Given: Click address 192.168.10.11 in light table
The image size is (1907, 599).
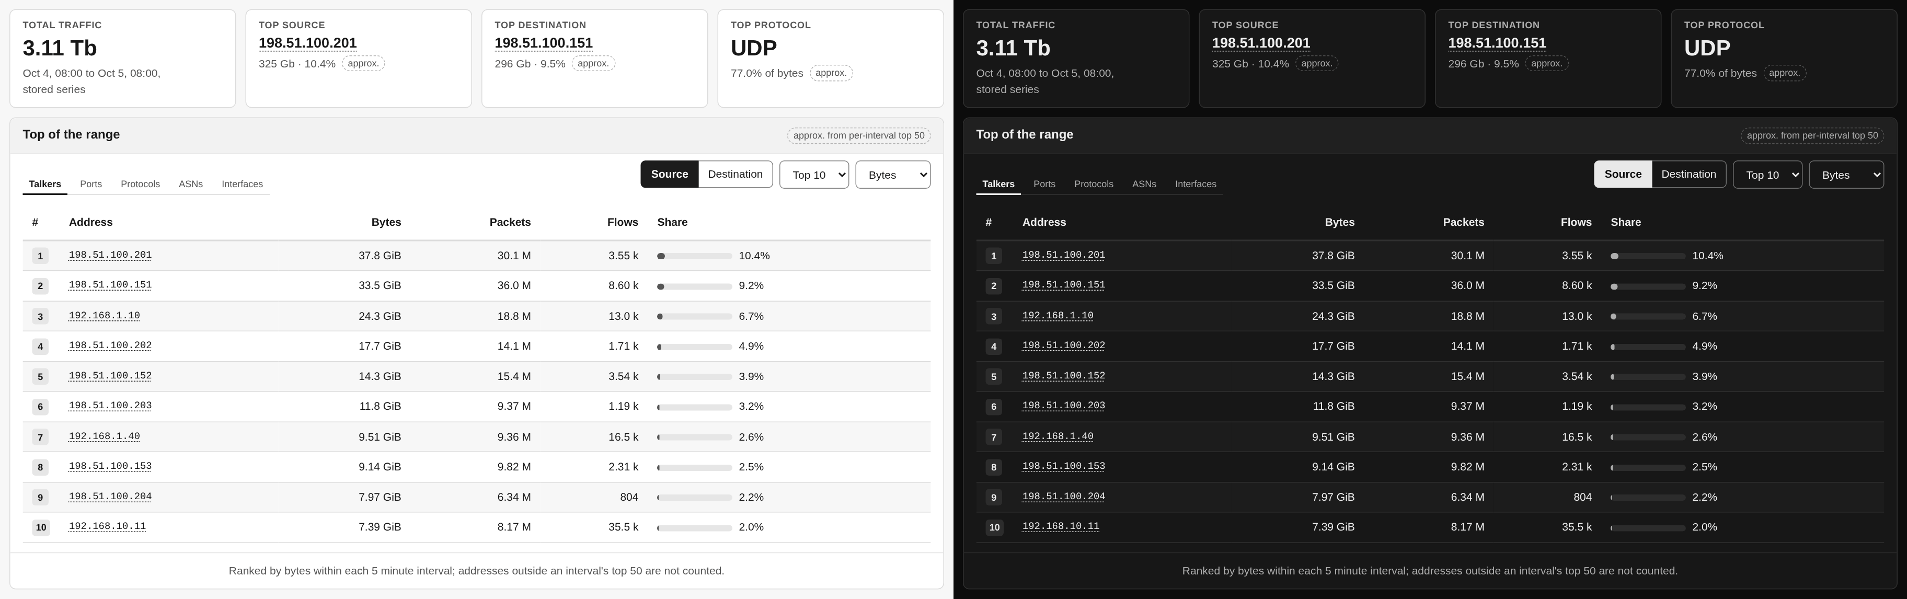Looking at the screenshot, I should pyautogui.click(x=107, y=526).
